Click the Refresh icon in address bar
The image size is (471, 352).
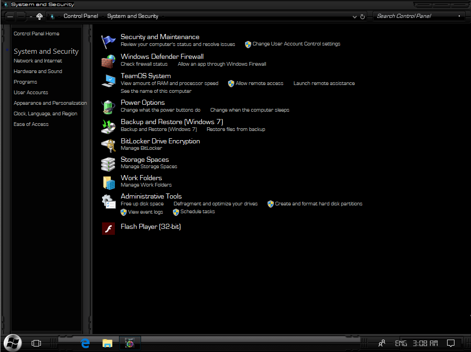pyautogui.click(x=363, y=17)
